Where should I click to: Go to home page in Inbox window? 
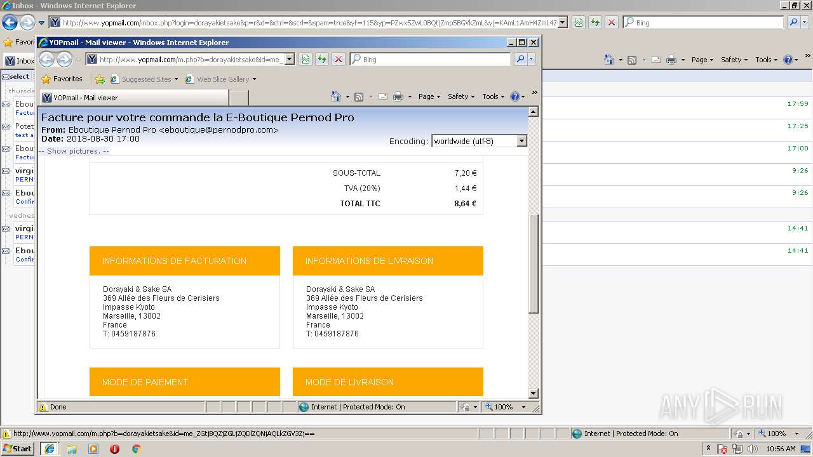[x=609, y=60]
